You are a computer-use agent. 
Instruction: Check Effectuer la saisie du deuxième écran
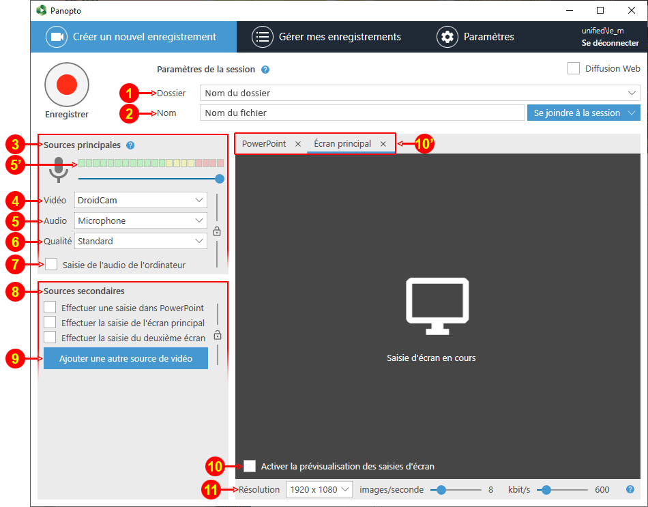pyautogui.click(x=50, y=337)
